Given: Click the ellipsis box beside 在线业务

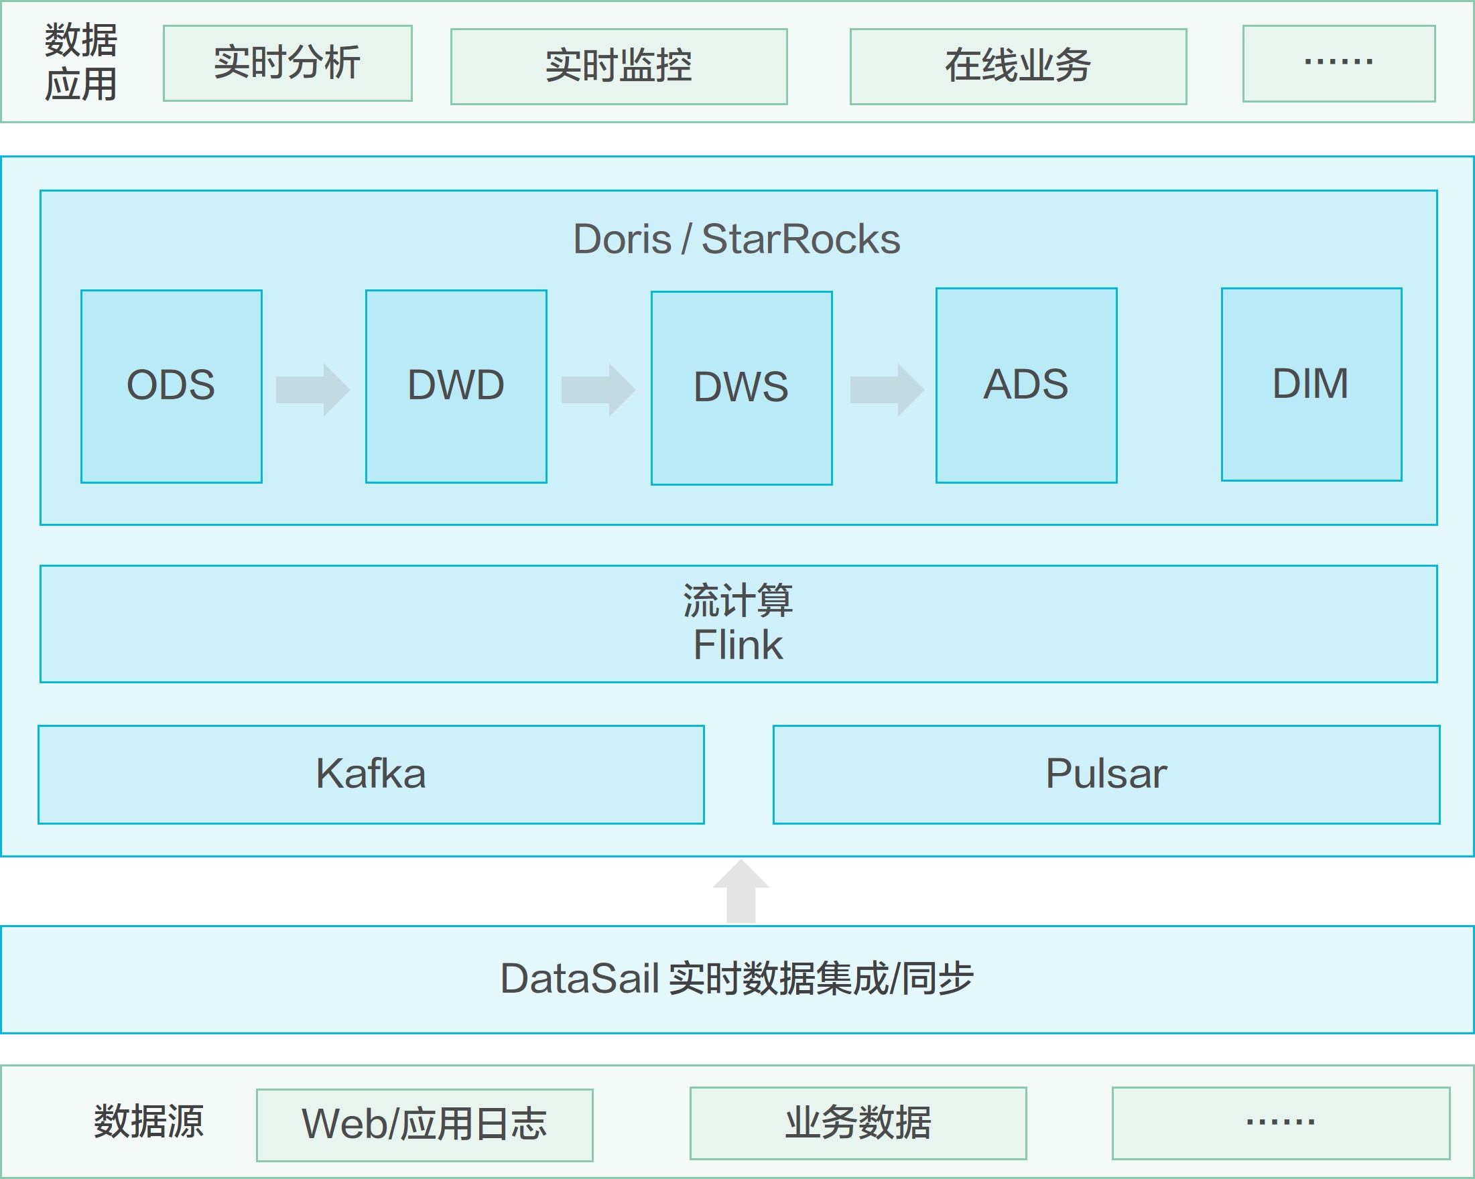Looking at the screenshot, I should (1339, 64).
